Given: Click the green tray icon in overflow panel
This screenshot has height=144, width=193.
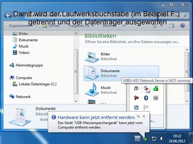Looking at the screenshot, I should coord(156,88).
